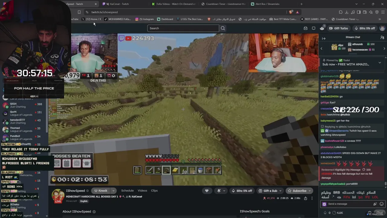Open the Instagram bookmark

click(x=145, y=19)
